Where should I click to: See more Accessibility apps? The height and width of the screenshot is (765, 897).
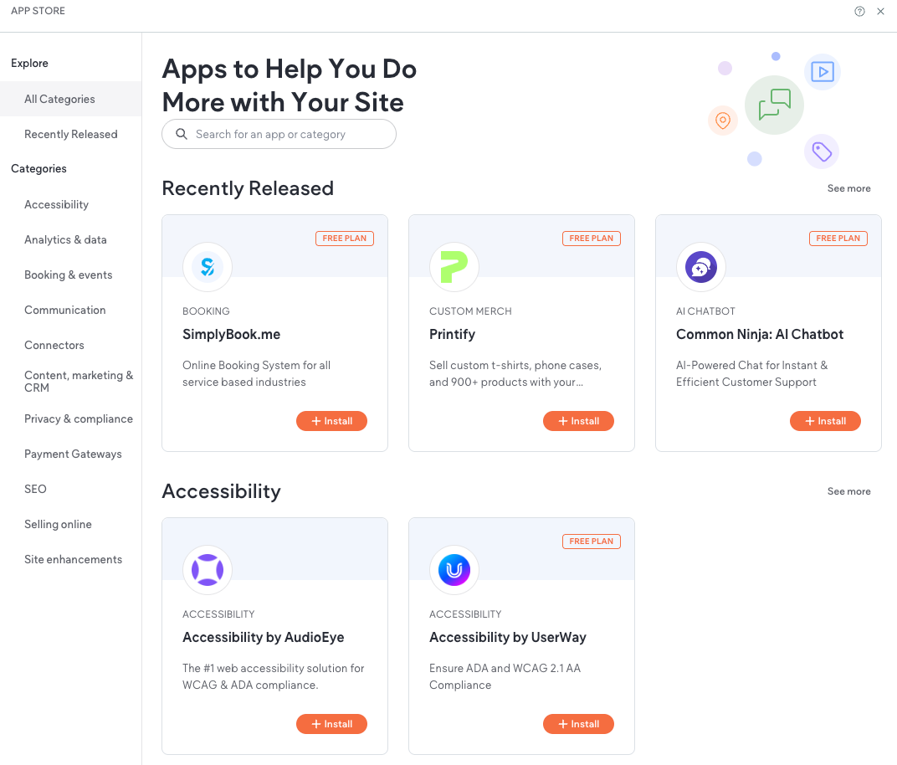click(848, 491)
